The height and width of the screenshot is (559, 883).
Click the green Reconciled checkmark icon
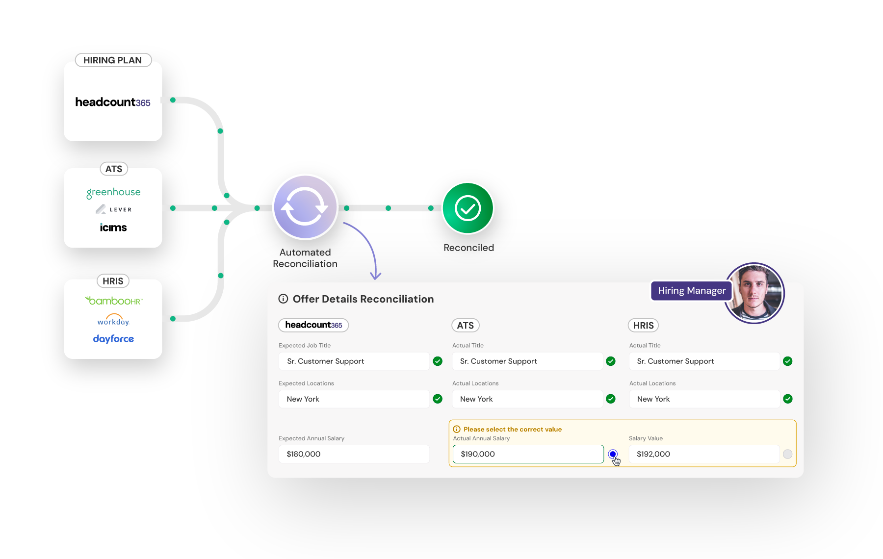click(x=468, y=208)
